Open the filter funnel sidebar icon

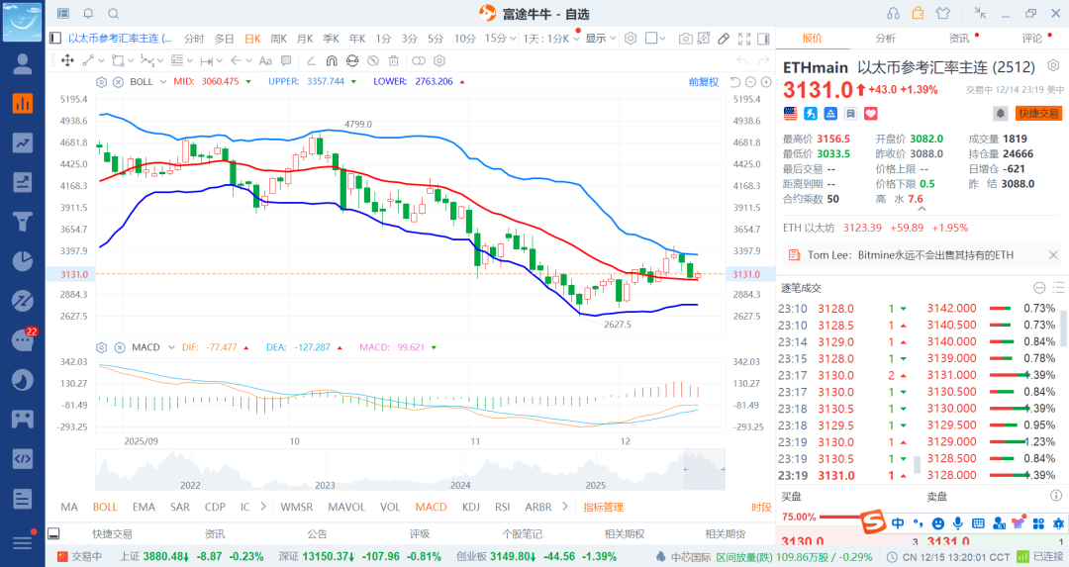coord(23,222)
